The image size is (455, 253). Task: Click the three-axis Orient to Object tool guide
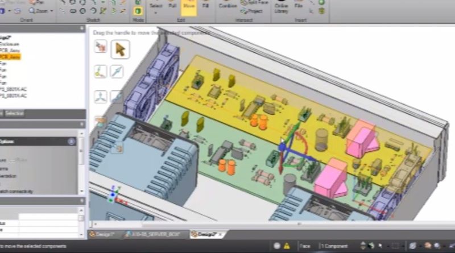(x=101, y=97)
